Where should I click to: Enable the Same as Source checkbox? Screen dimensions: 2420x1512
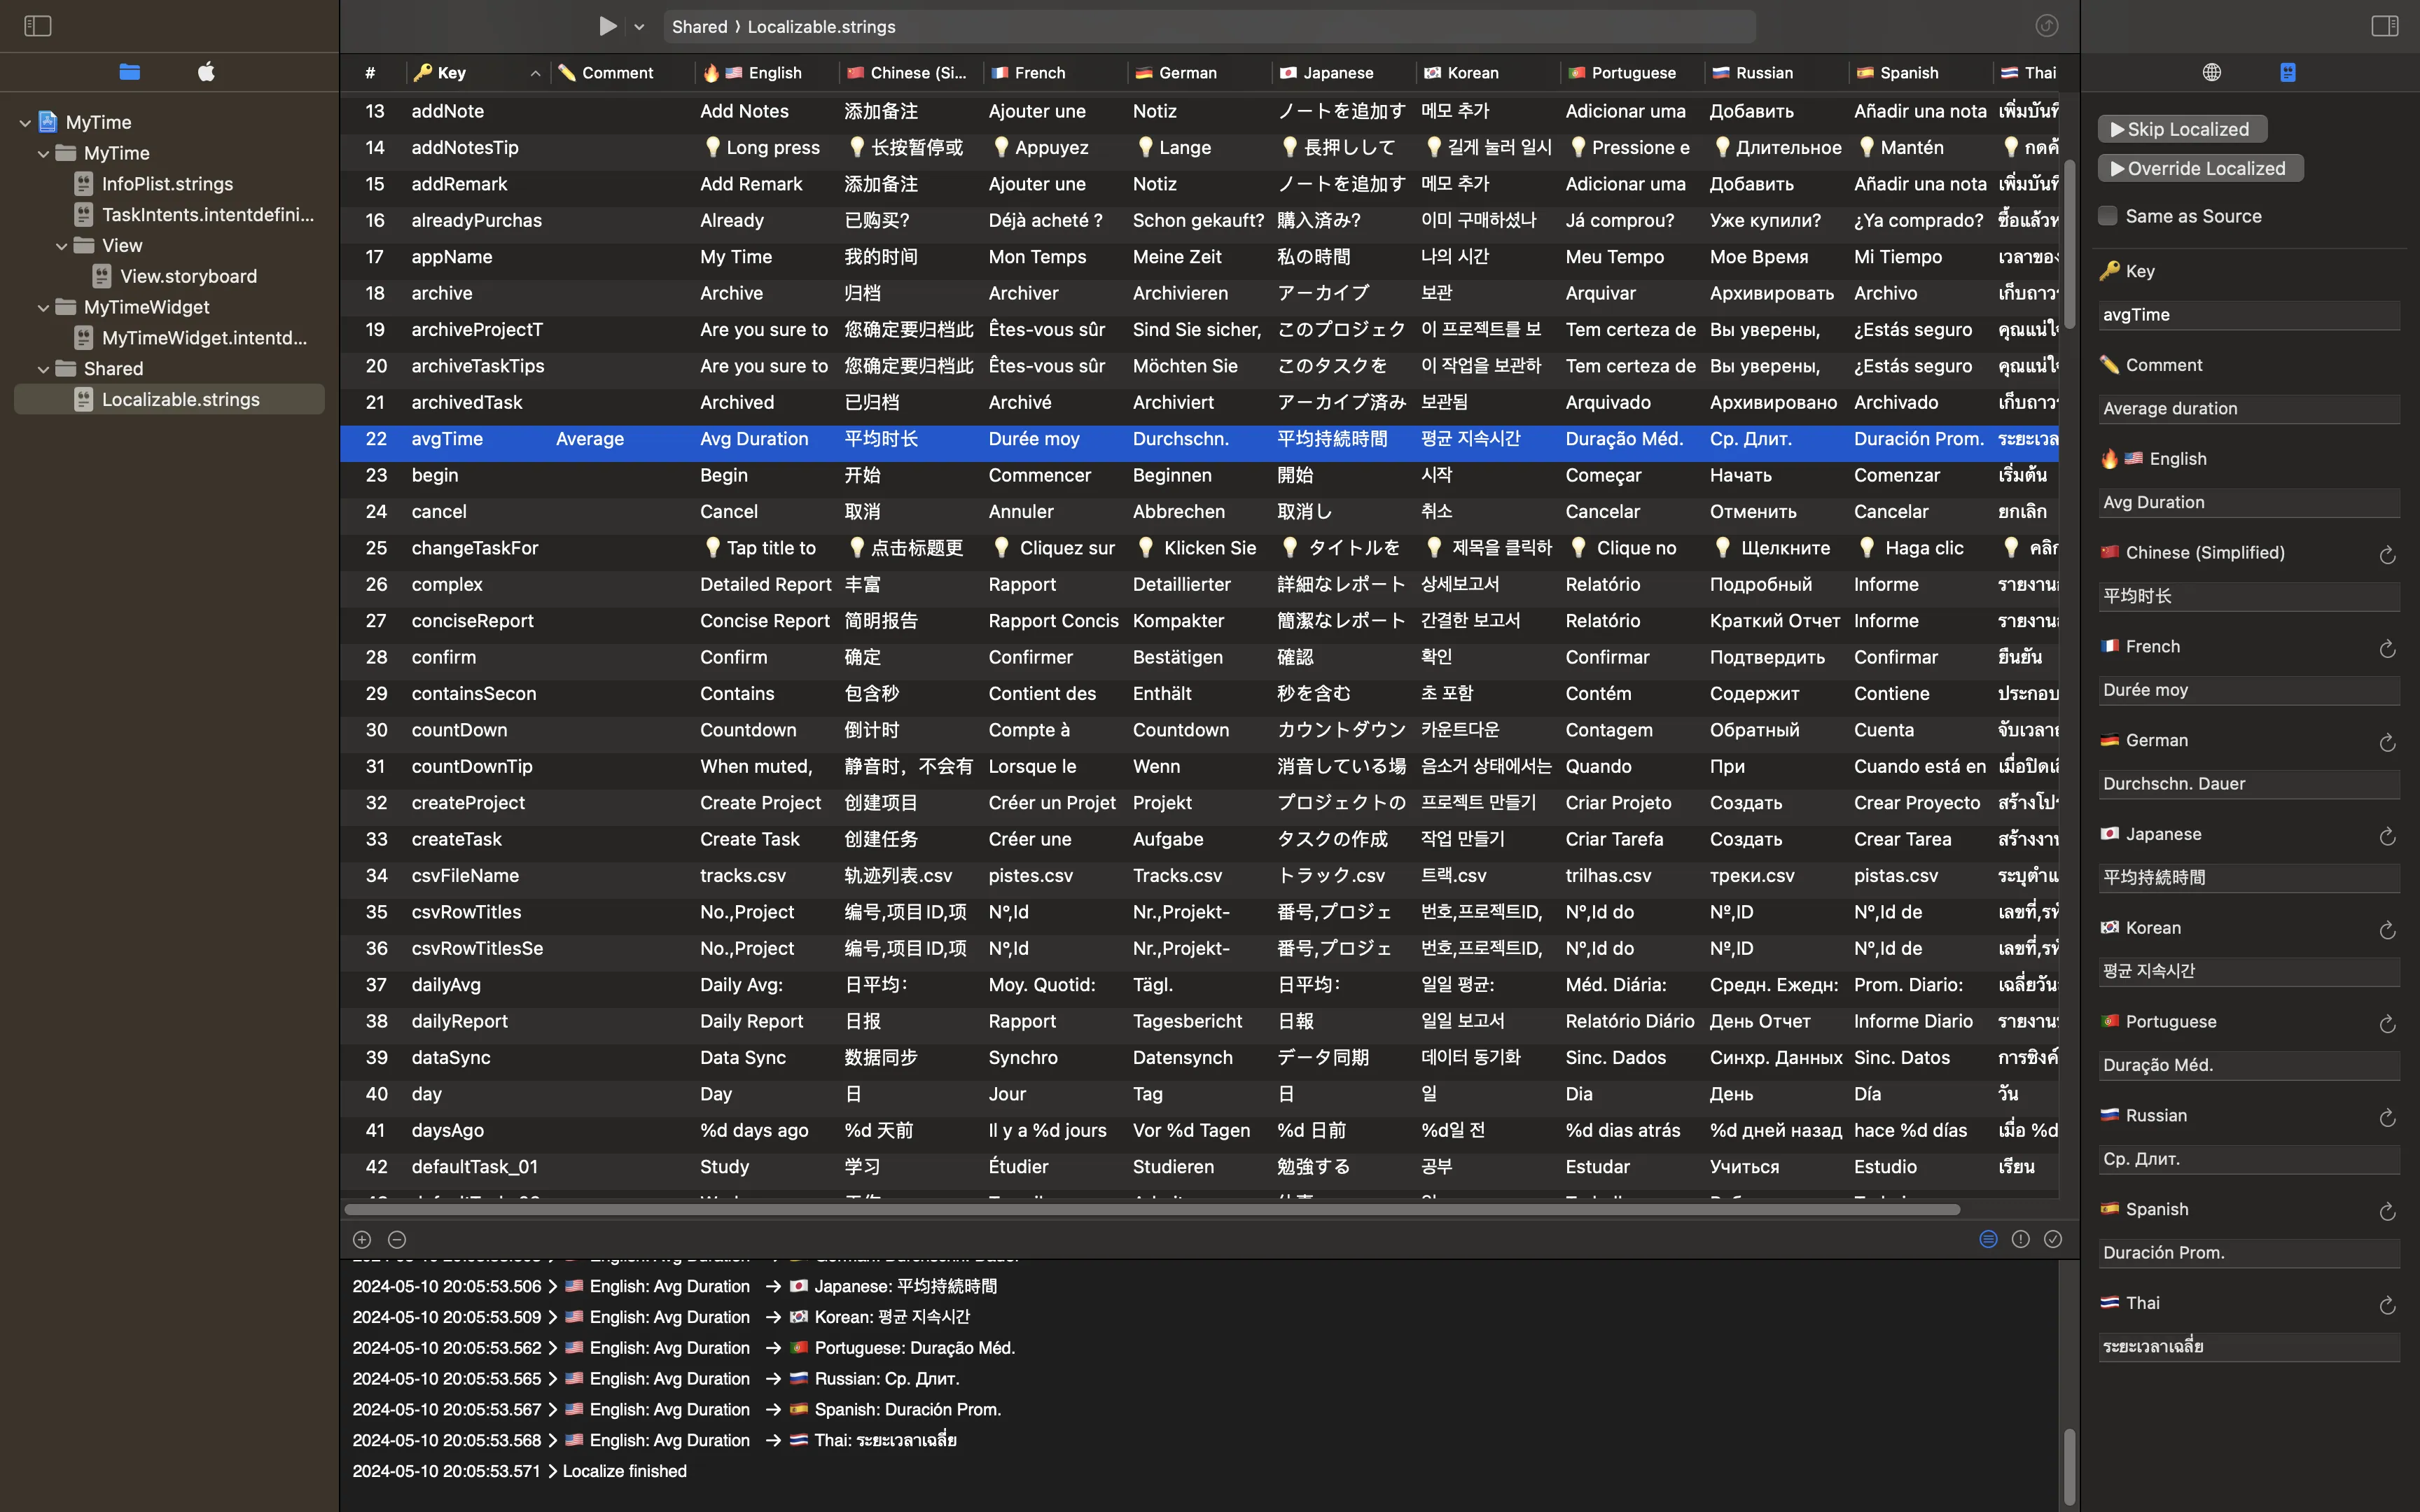2108,216
